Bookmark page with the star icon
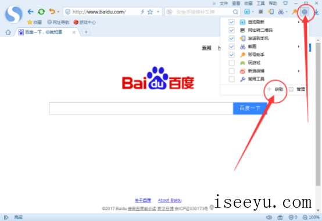The height and width of the screenshot is (221, 322). pos(150,12)
